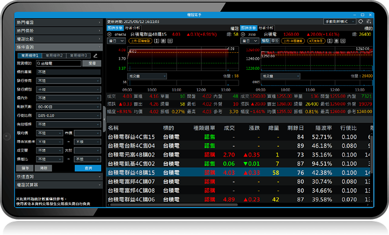The image size is (389, 235).
Task: Open the 發行券商 dropdown
Action: (x=69, y=81)
